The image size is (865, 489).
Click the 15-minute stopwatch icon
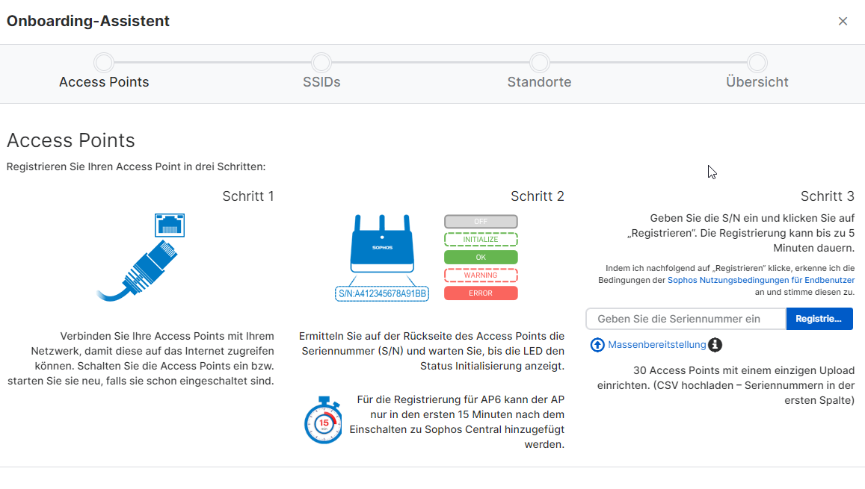coord(323,420)
